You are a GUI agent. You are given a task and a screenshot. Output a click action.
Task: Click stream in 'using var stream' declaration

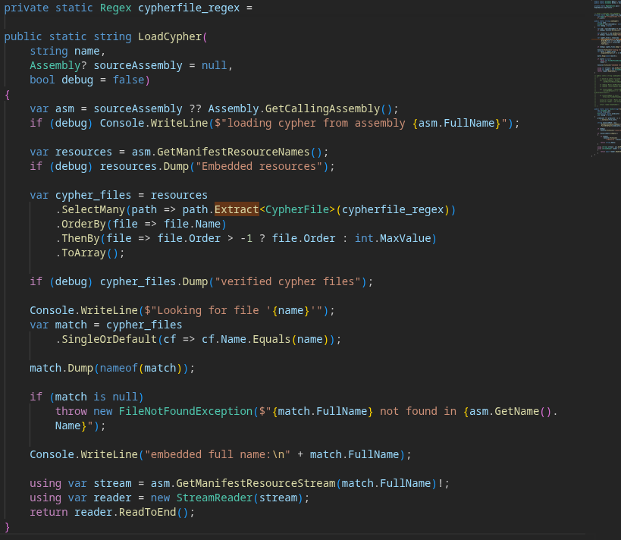pyautogui.click(x=112, y=483)
